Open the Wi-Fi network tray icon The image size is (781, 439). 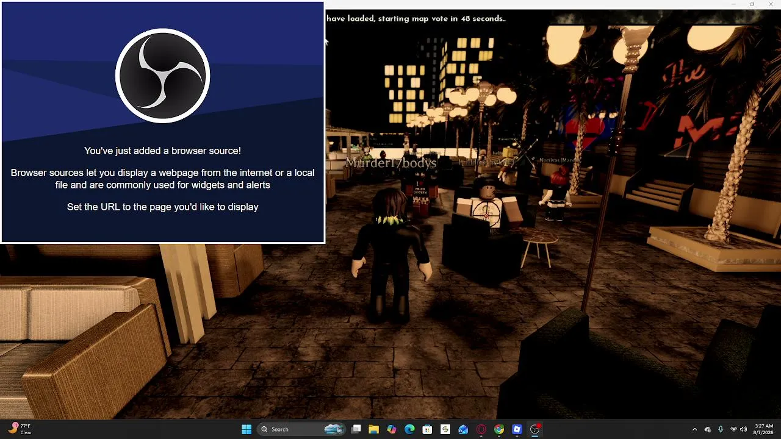coord(733,429)
